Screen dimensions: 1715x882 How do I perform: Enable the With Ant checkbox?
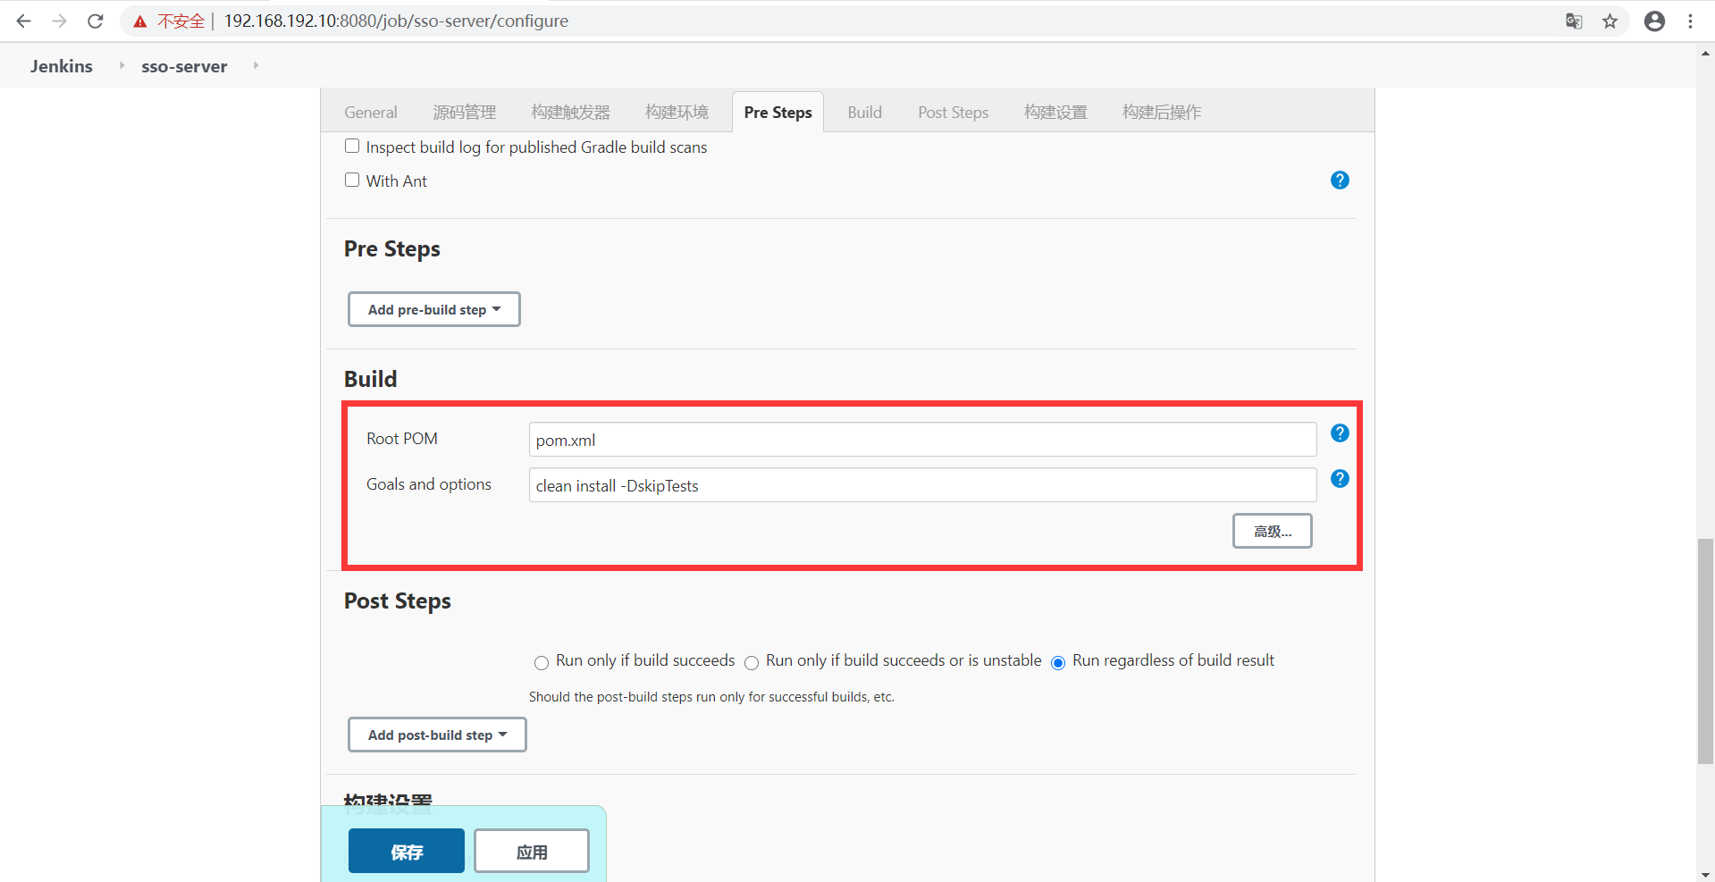tap(352, 180)
